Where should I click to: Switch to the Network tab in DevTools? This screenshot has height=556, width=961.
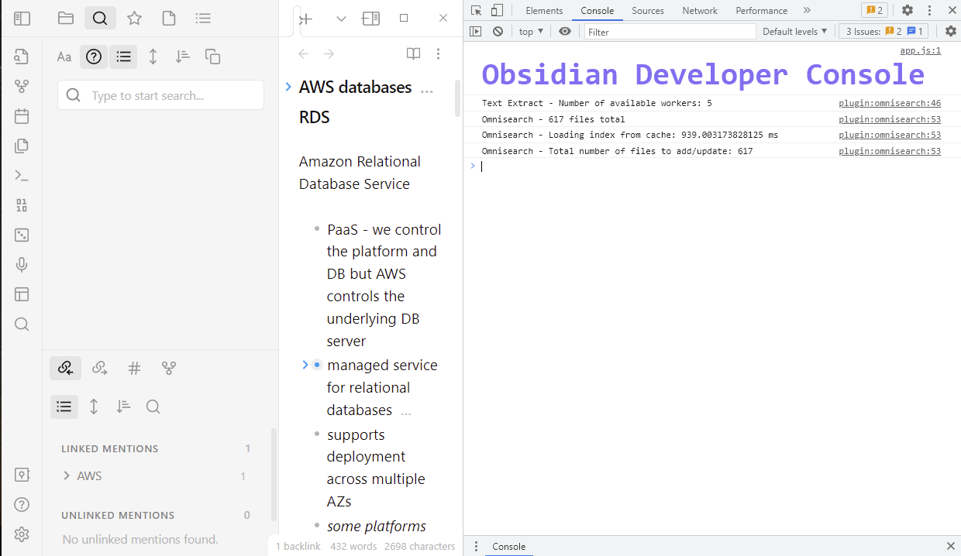coord(700,10)
